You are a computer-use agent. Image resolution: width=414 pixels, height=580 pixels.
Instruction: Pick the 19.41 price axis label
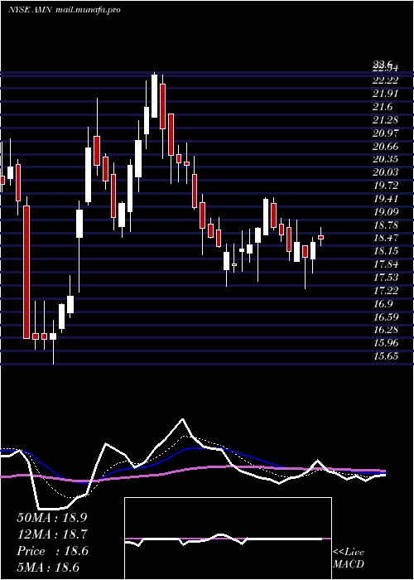pos(385,199)
